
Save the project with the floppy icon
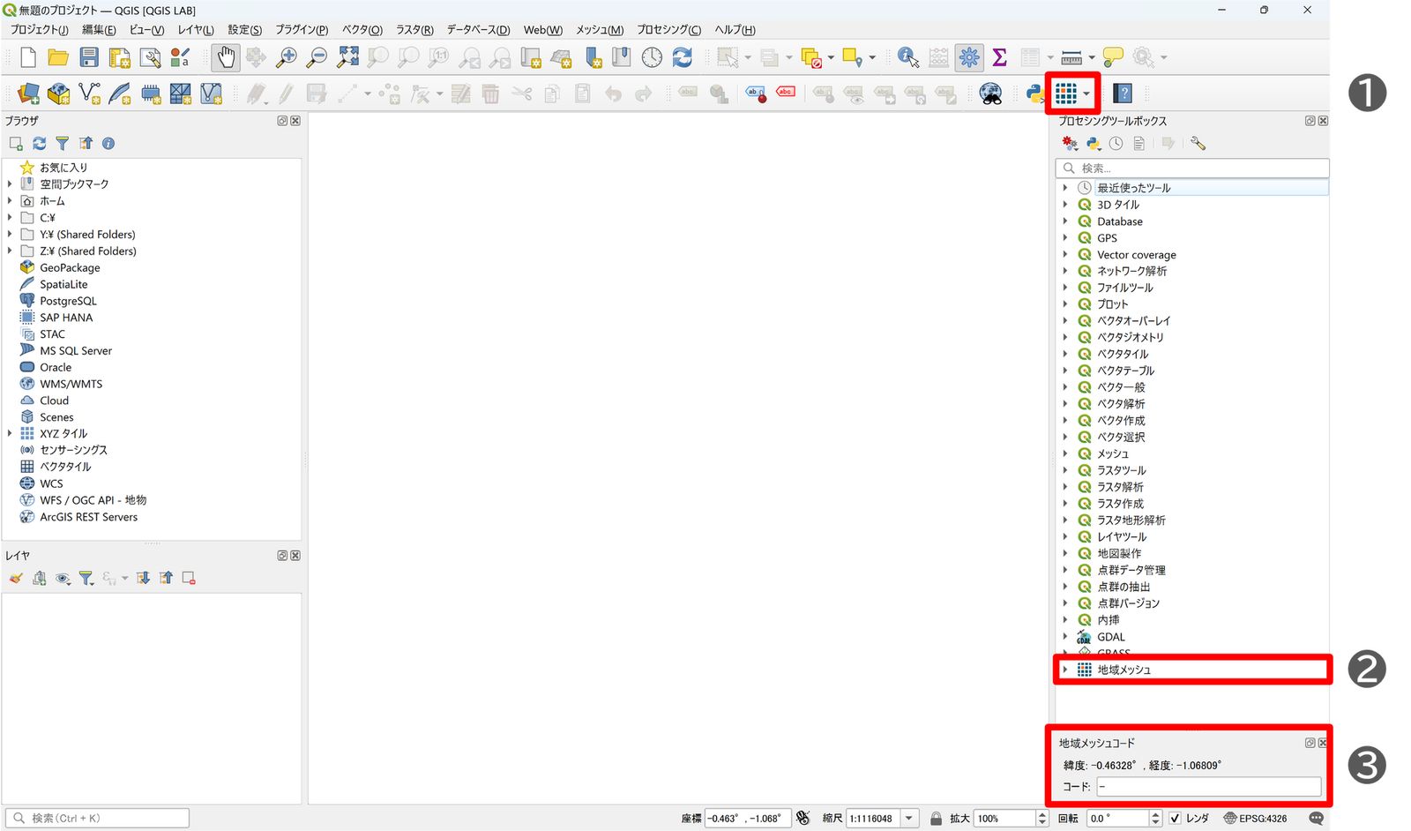coord(89,57)
